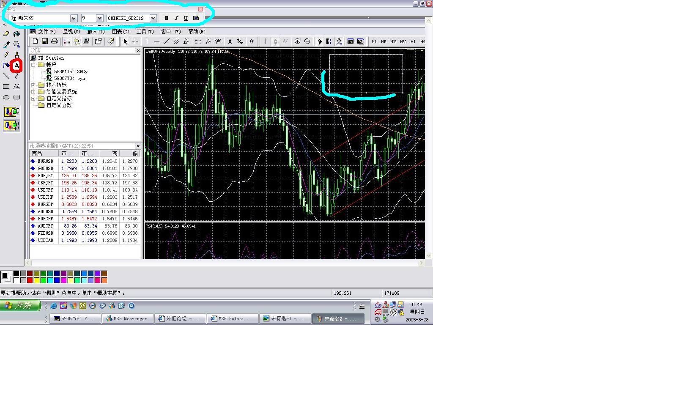Click the new chart icon in toolbar
The height and width of the screenshot is (406, 685).
[35, 41]
